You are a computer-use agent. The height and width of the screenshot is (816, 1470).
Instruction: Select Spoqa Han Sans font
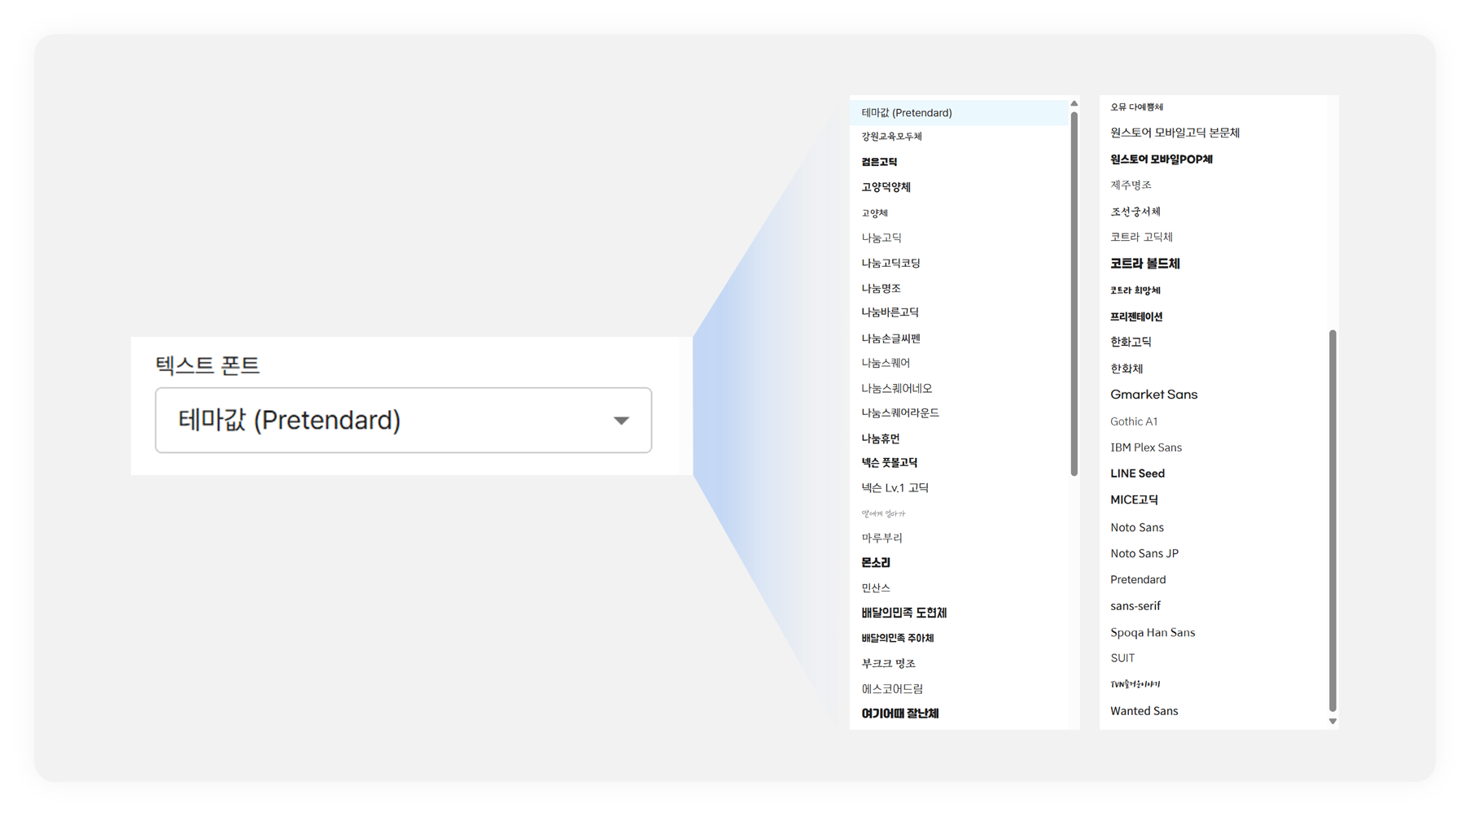1153,632
